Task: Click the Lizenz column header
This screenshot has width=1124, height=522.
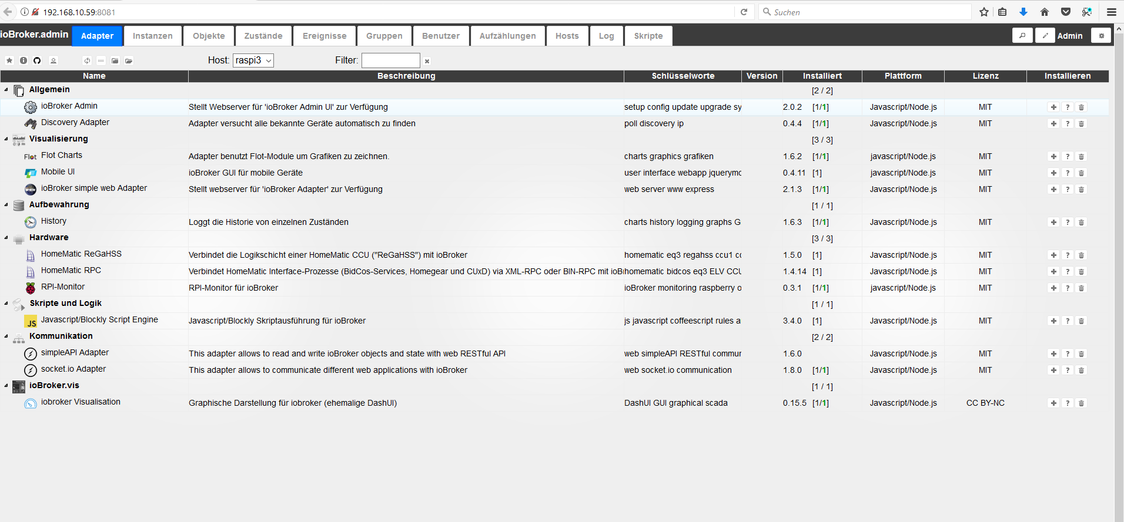Action: [986, 76]
